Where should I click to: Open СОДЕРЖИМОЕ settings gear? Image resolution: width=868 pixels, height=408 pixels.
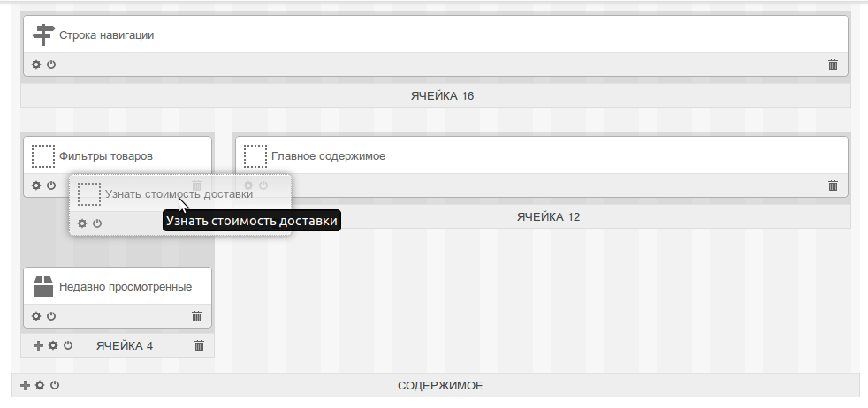(40, 385)
